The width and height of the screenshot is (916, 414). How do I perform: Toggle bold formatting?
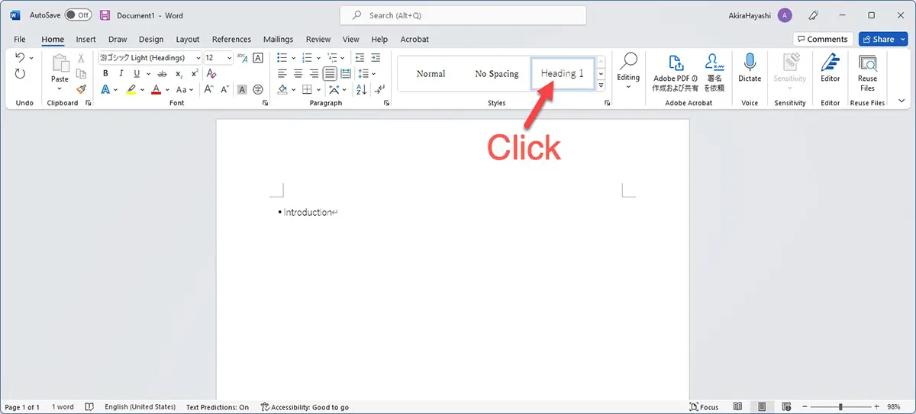(105, 73)
